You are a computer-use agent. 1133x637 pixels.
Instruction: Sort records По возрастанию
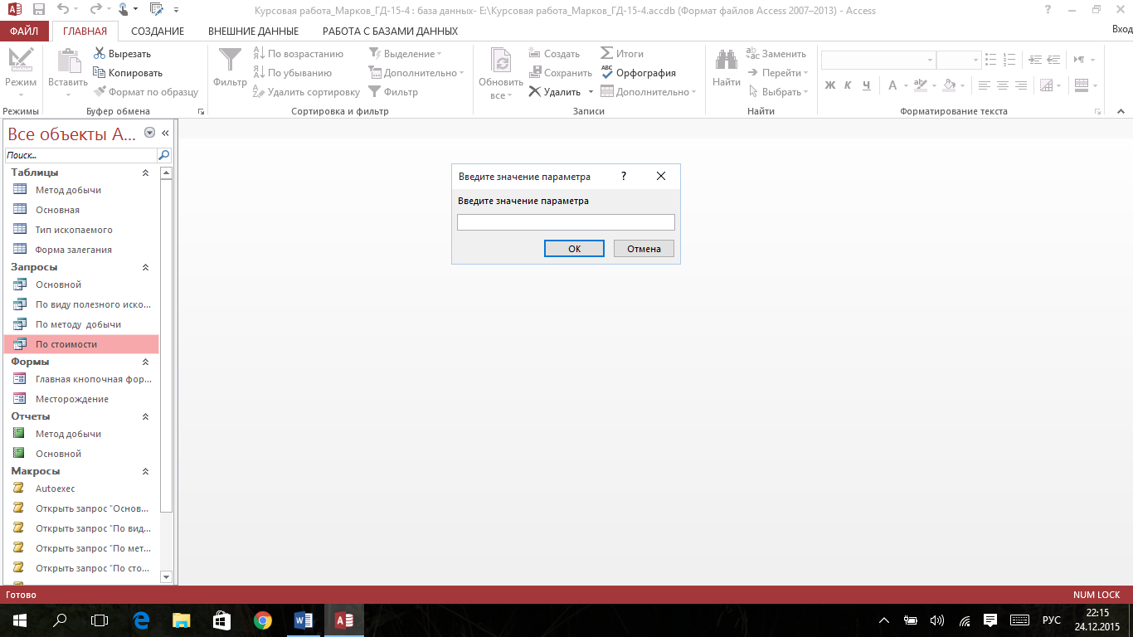pos(298,54)
